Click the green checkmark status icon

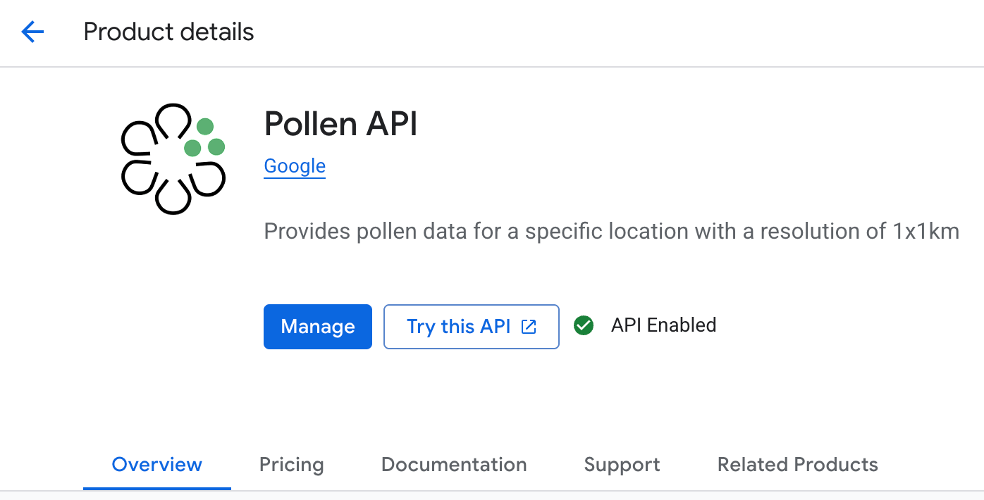[584, 325]
